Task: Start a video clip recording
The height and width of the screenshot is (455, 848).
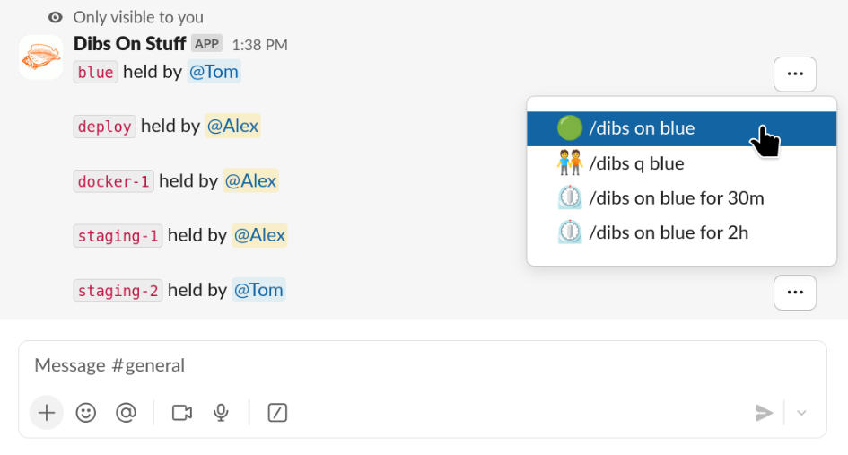Action: click(182, 413)
